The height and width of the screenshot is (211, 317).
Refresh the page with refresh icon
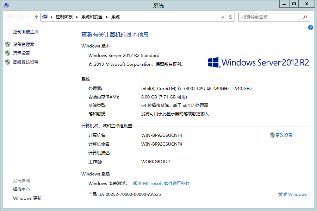pyautogui.click(x=230, y=17)
